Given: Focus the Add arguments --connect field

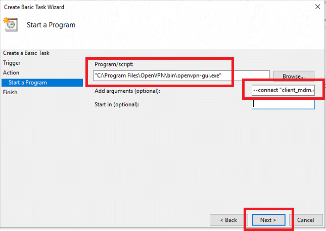Looking at the screenshot, I should [283, 90].
